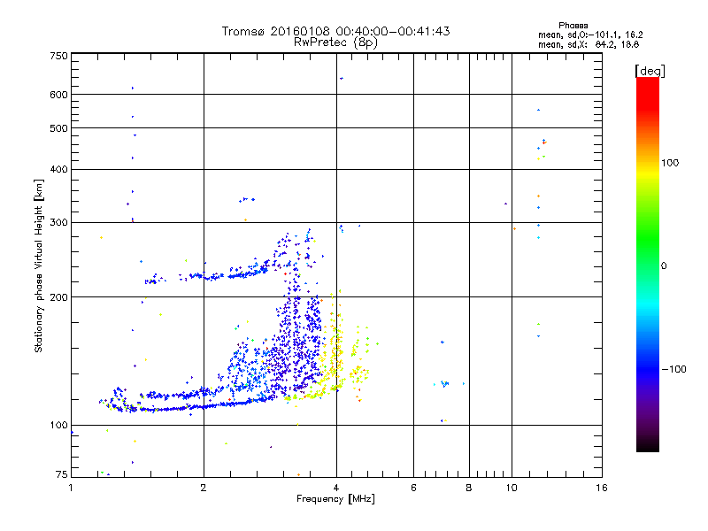This screenshot has width=708, height=531.
Task: Click the x-axis tick label '16'
Action: [602, 488]
